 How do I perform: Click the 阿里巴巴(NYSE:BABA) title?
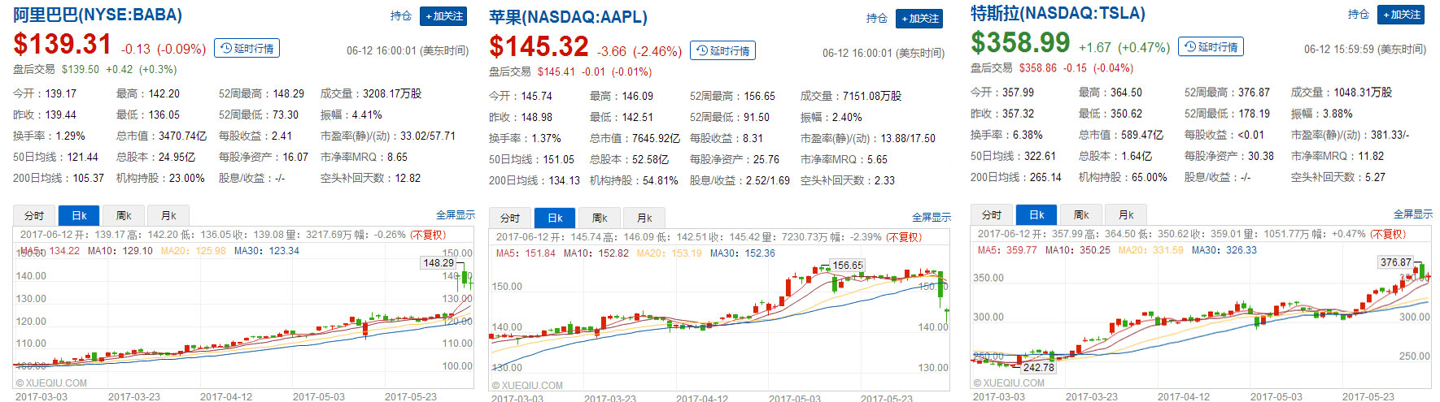98,15
